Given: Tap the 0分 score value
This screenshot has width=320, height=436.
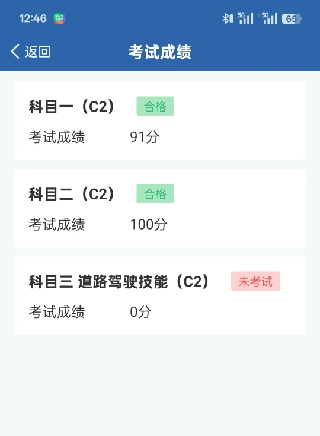Looking at the screenshot, I should click(x=141, y=311).
